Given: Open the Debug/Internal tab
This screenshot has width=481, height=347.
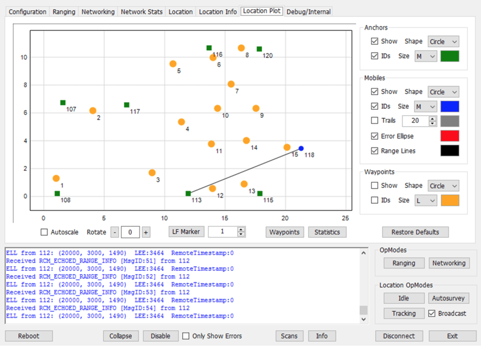Looking at the screenshot, I should [x=308, y=12].
